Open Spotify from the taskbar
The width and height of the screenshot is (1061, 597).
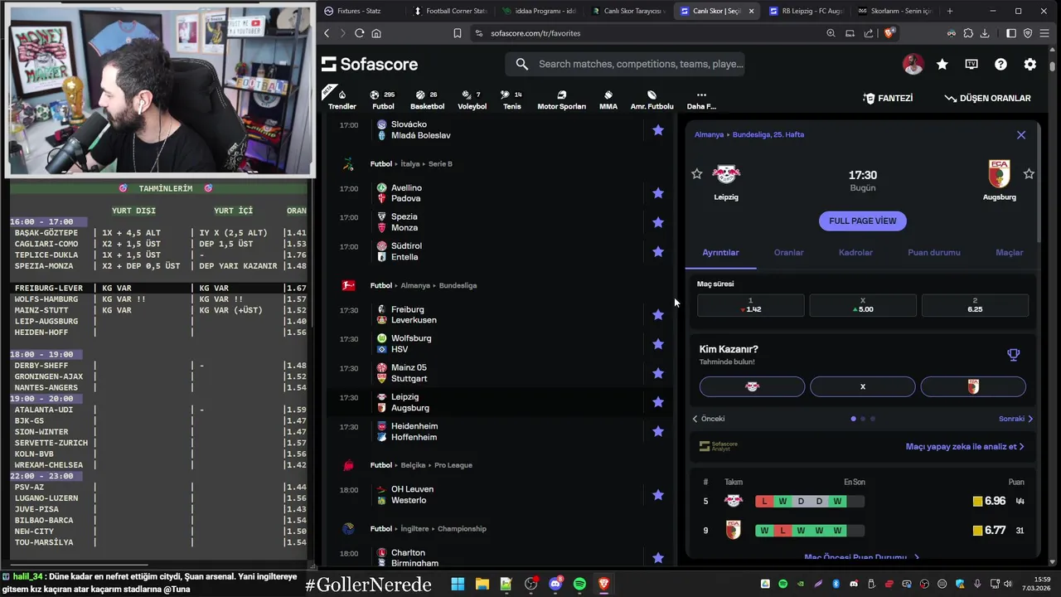pos(579,584)
